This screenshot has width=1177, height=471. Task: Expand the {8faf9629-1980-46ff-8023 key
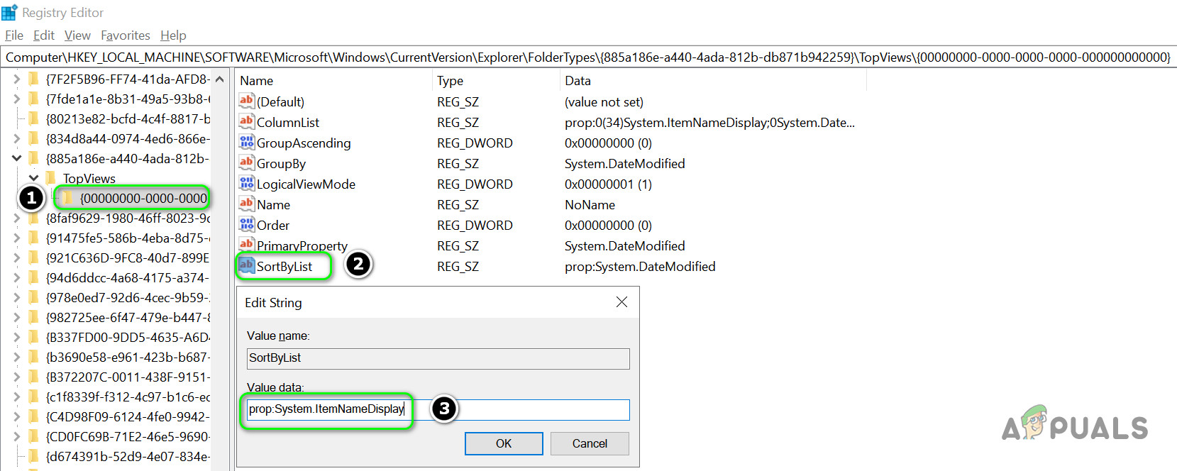(16, 218)
